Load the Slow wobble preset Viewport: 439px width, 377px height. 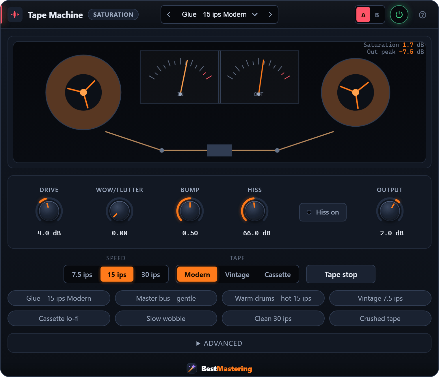pyautogui.click(x=166, y=318)
